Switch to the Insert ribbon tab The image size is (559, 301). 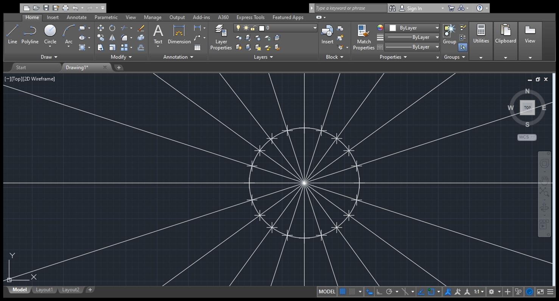[53, 17]
